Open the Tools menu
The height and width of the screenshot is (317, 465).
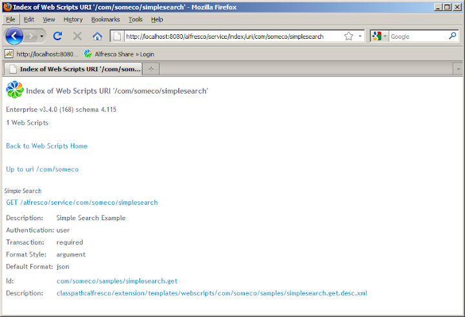pos(136,19)
